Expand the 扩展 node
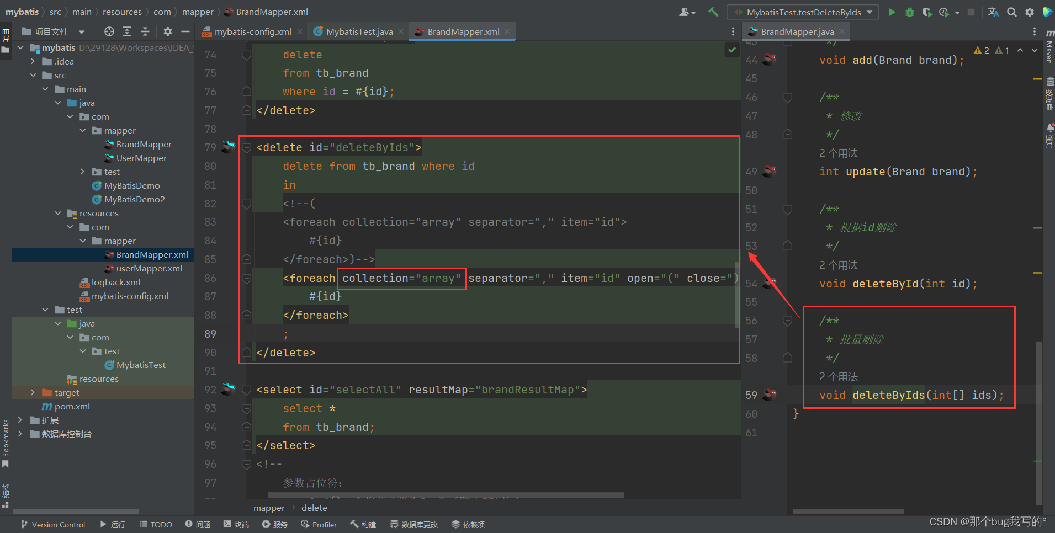 pyautogui.click(x=20, y=420)
